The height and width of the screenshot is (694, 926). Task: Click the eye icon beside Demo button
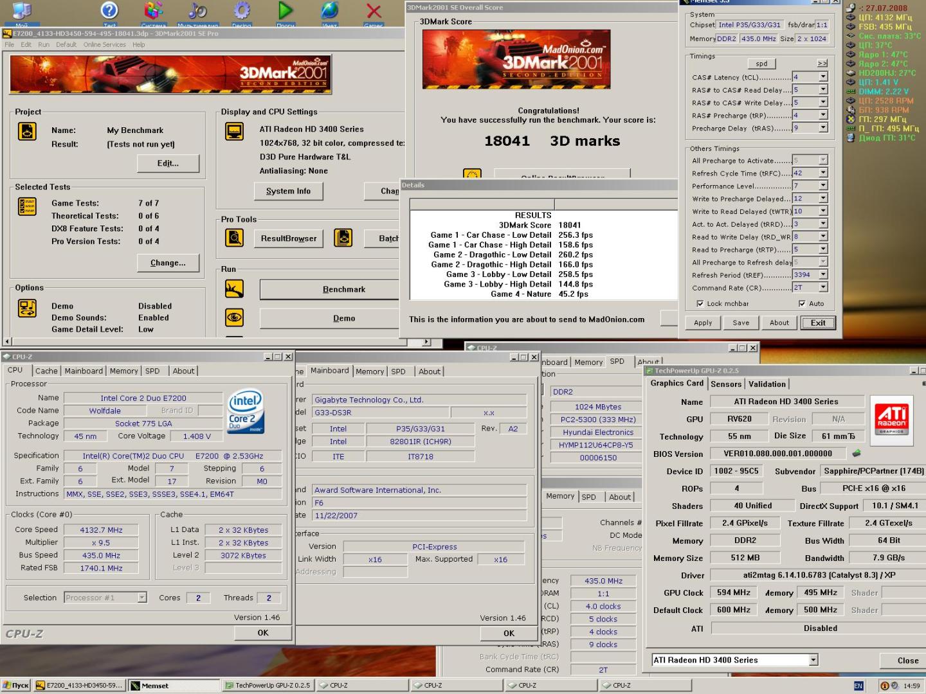(234, 317)
